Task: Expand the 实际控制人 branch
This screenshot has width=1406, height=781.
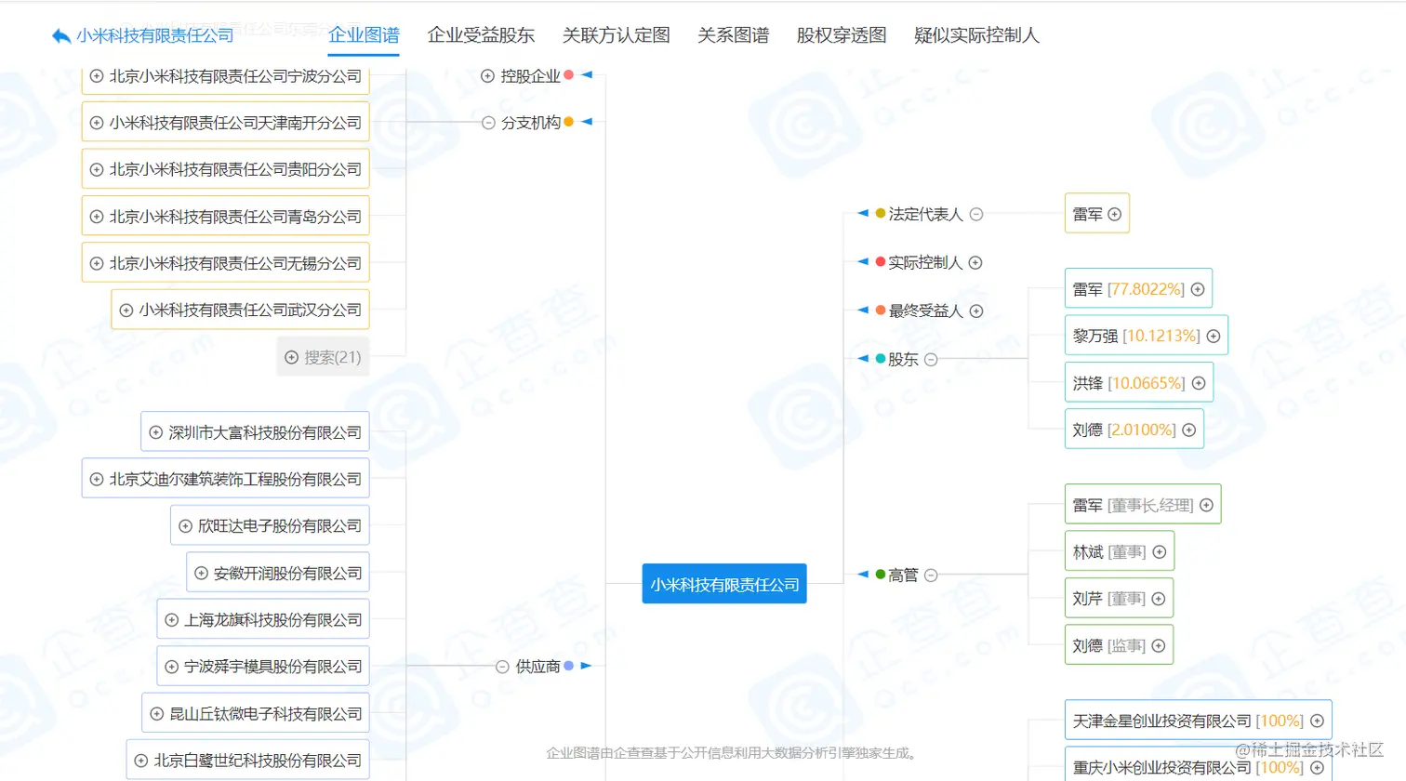Action: click(975, 262)
